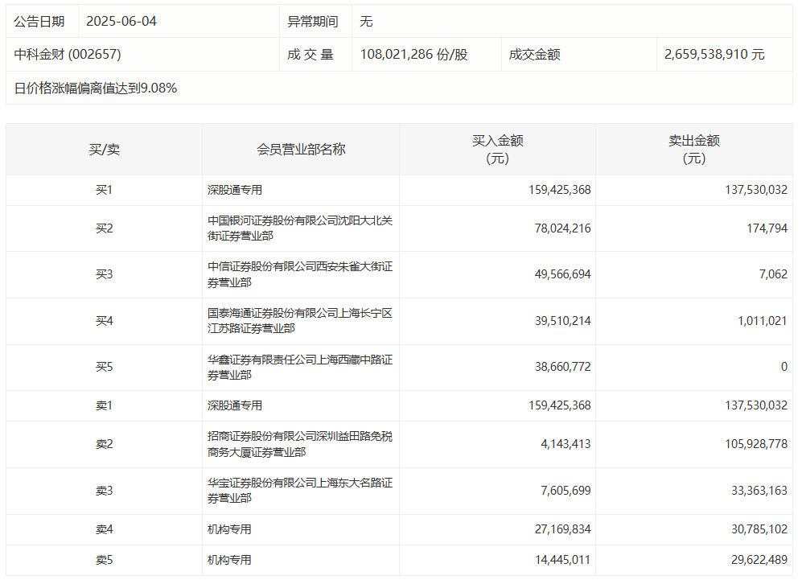
Task: Select 国泰海通证券 上海长宁区江苏路 branch
Action: [x=299, y=321]
